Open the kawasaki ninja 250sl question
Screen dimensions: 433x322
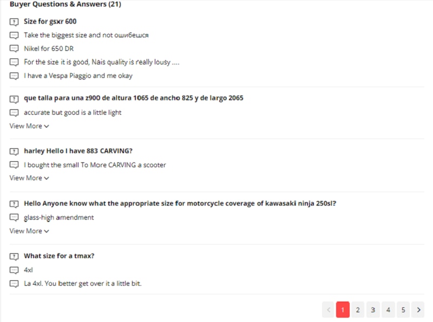[180, 203]
